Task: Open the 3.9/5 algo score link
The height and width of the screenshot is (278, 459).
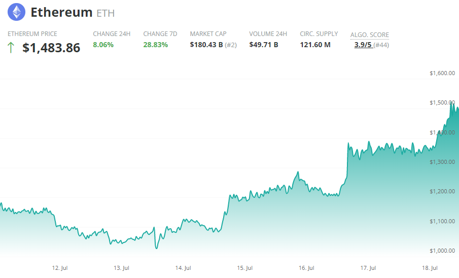Action: 363,45
